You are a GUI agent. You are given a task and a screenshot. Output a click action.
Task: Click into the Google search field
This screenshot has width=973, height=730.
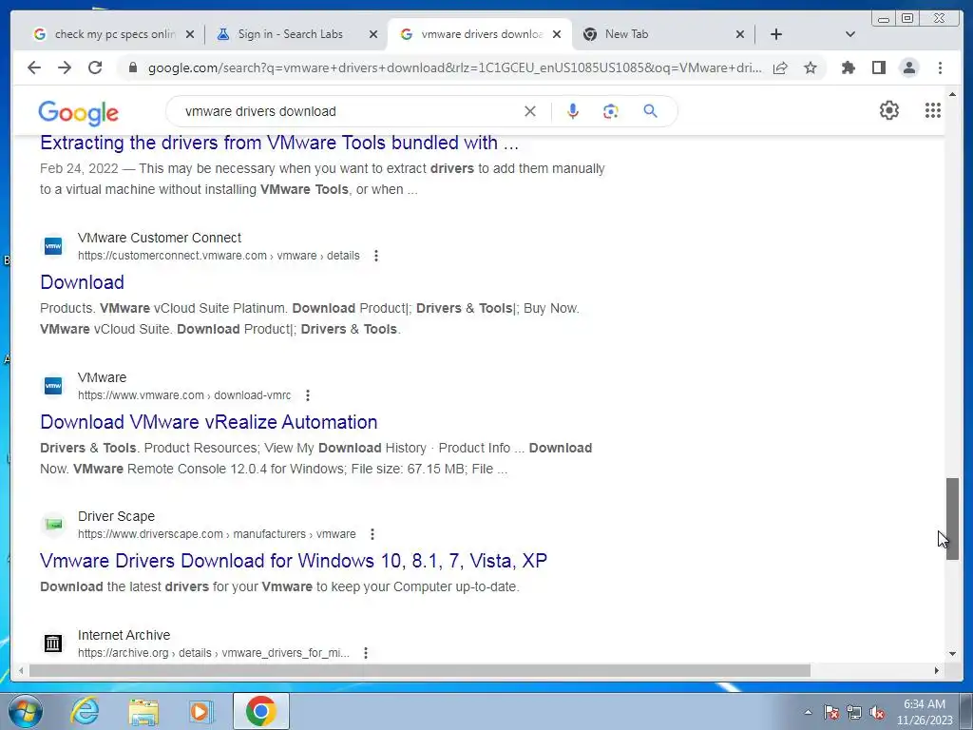tap(348, 112)
